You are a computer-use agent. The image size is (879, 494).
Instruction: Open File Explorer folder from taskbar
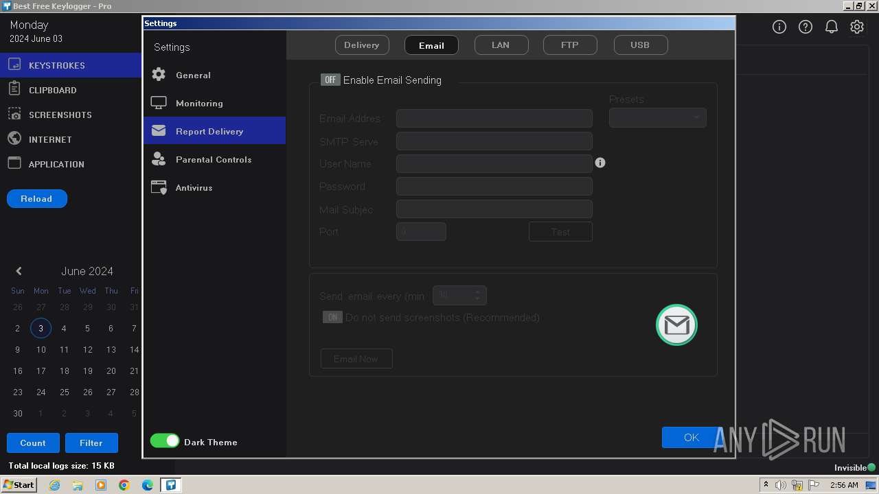[78, 485]
